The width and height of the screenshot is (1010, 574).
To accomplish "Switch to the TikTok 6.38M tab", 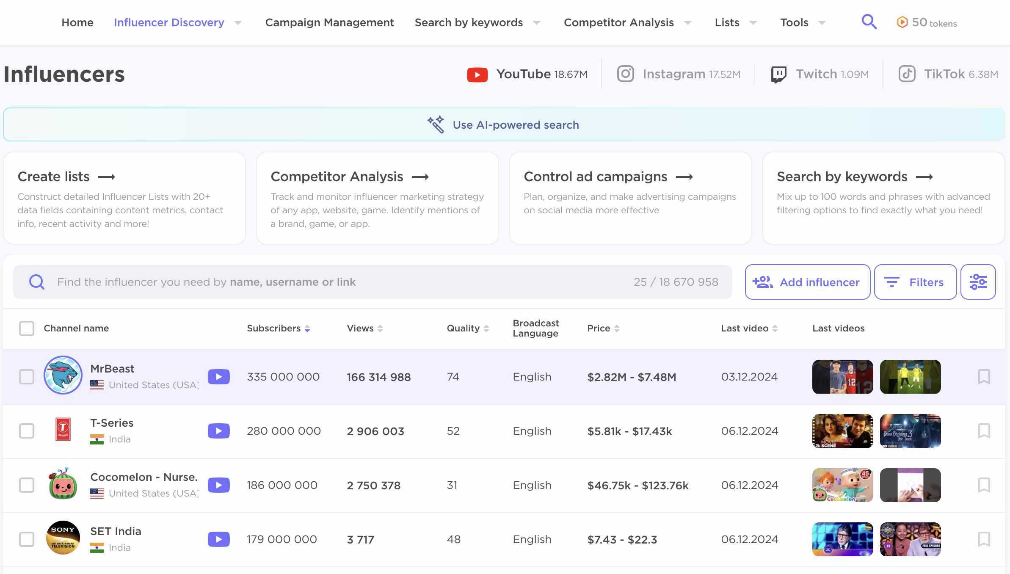I will point(949,74).
